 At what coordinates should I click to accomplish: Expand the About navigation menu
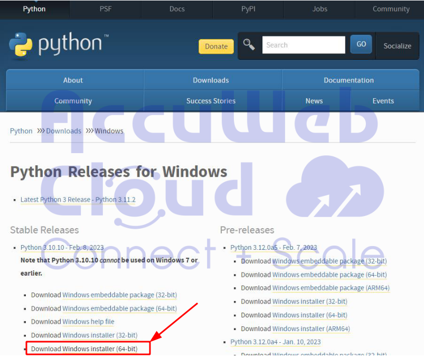tap(73, 80)
